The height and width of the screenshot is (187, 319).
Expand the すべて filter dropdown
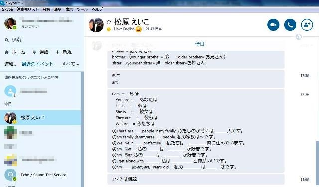point(70,64)
